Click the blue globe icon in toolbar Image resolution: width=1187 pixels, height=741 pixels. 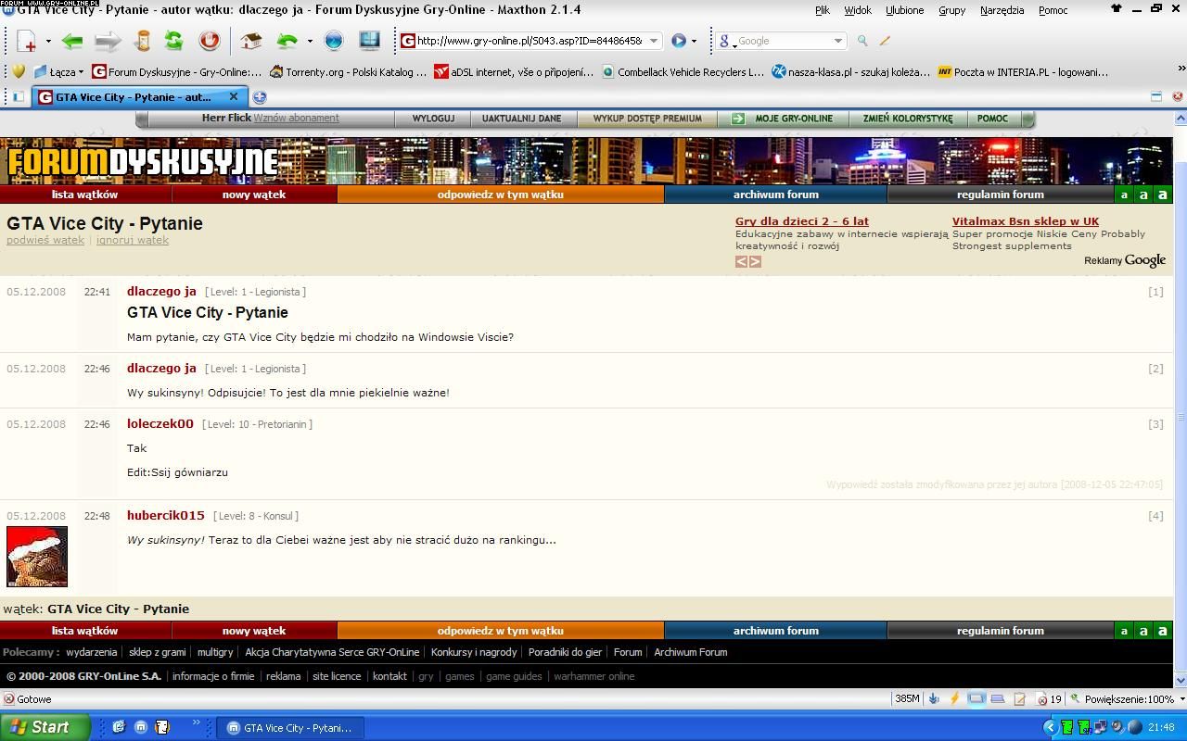click(334, 41)
